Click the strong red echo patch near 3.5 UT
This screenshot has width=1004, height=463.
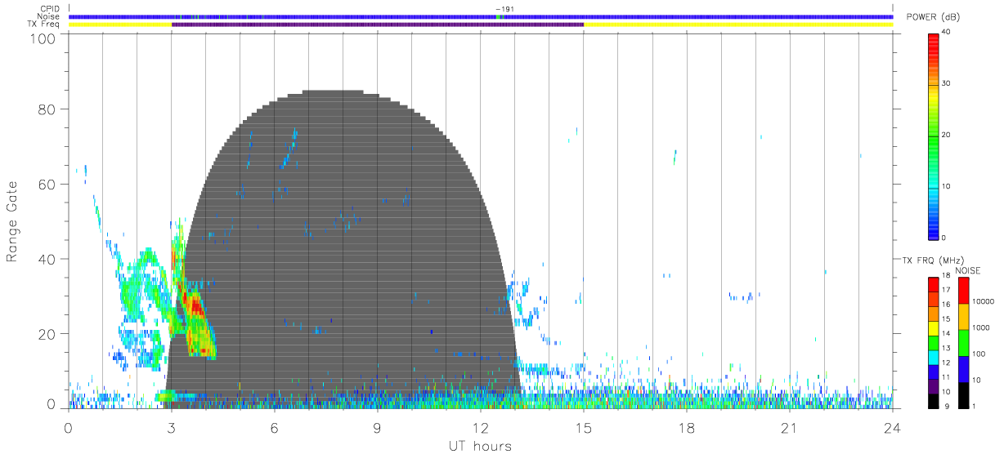pyautogui.click(x=195, y=306)
